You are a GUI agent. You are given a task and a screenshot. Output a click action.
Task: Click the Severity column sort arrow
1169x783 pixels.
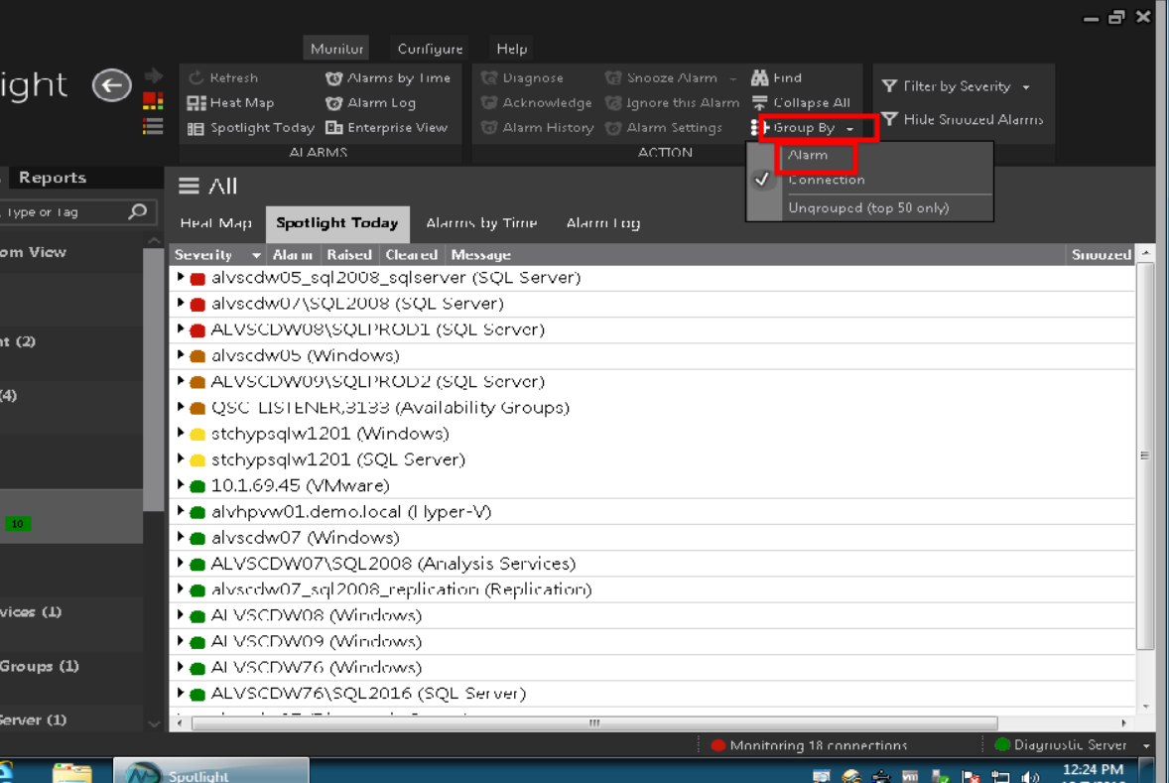coord(256,255)
